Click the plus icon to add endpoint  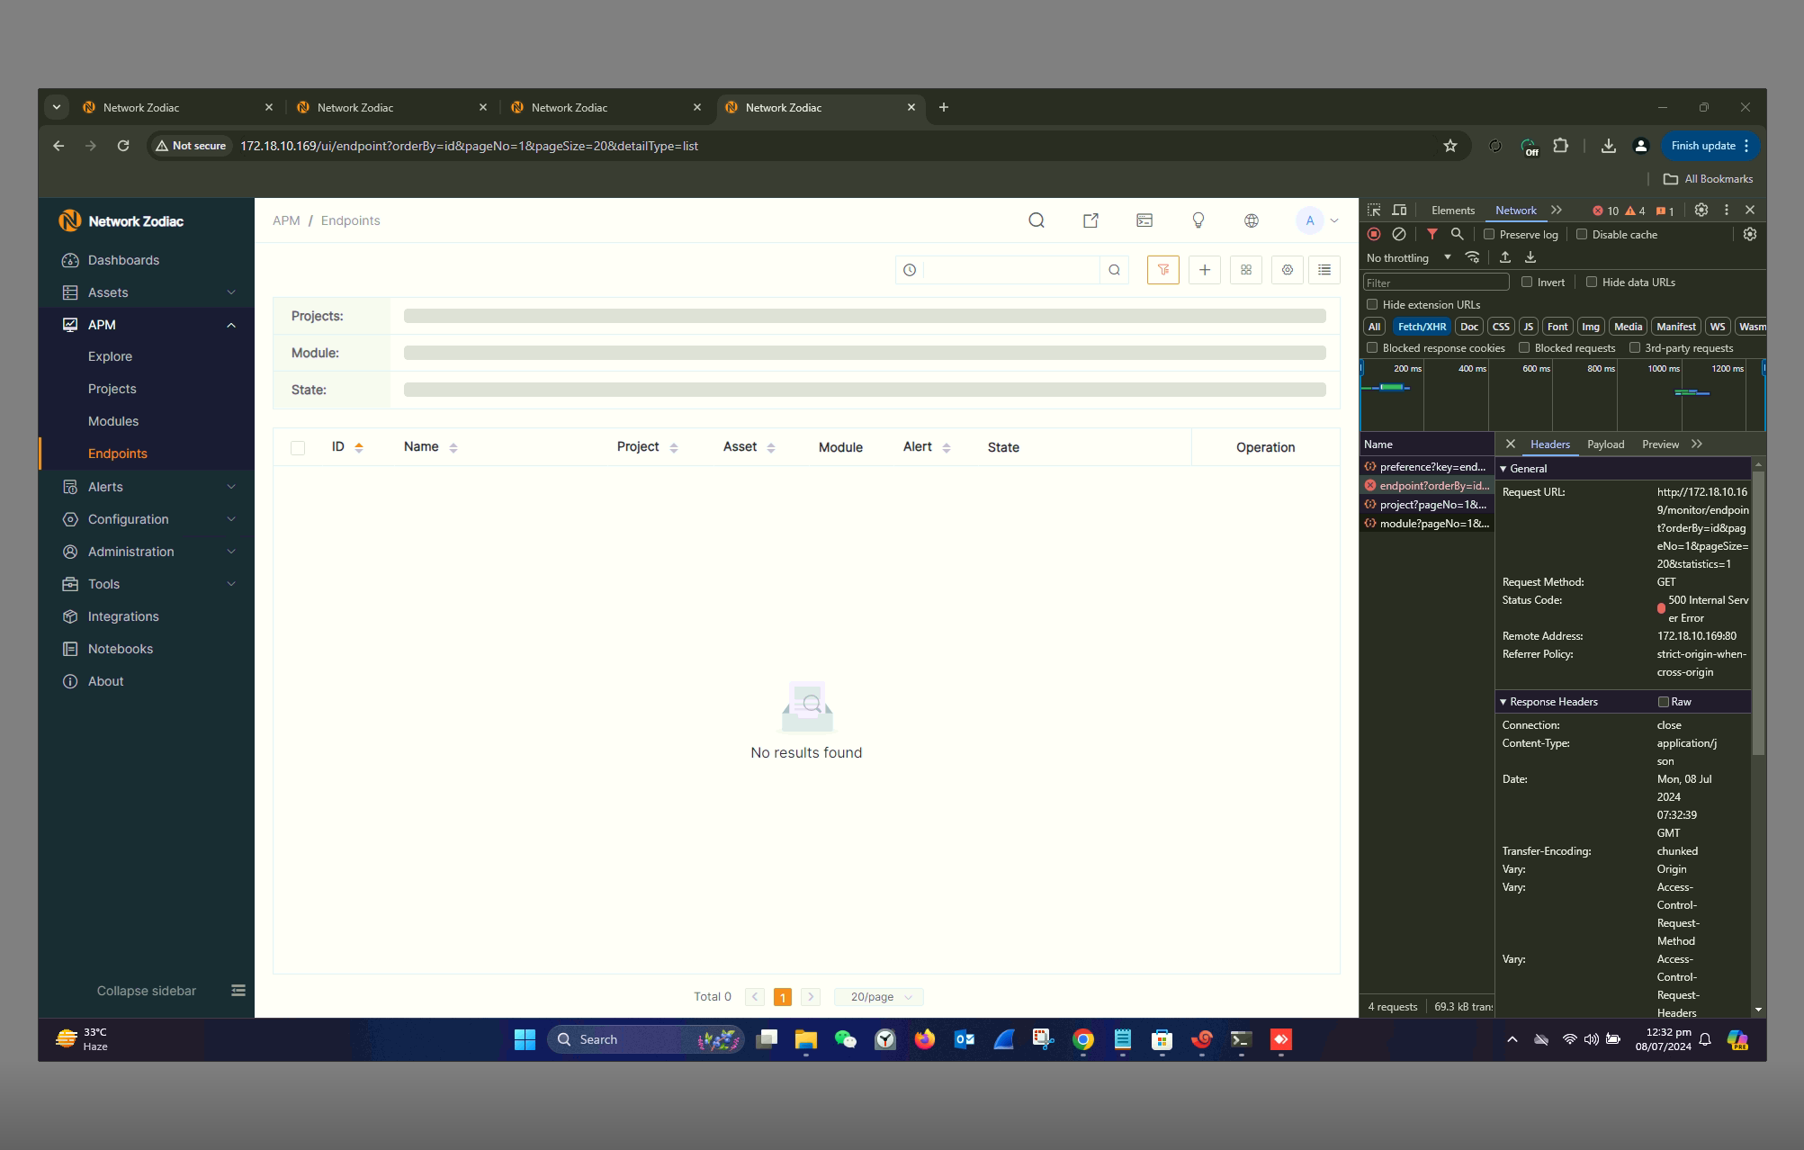click(x=1204, y=270)
